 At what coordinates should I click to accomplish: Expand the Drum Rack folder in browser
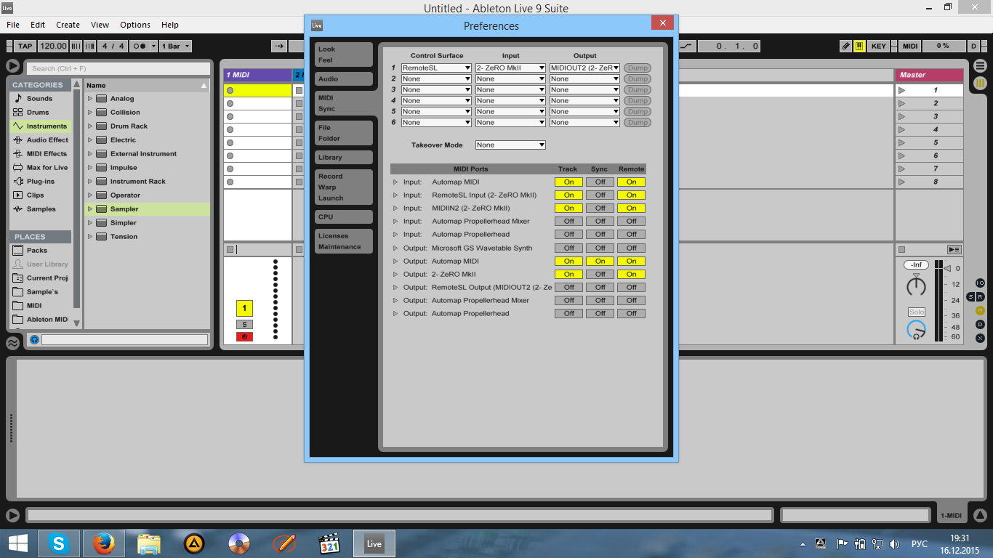tap(90, 126)
